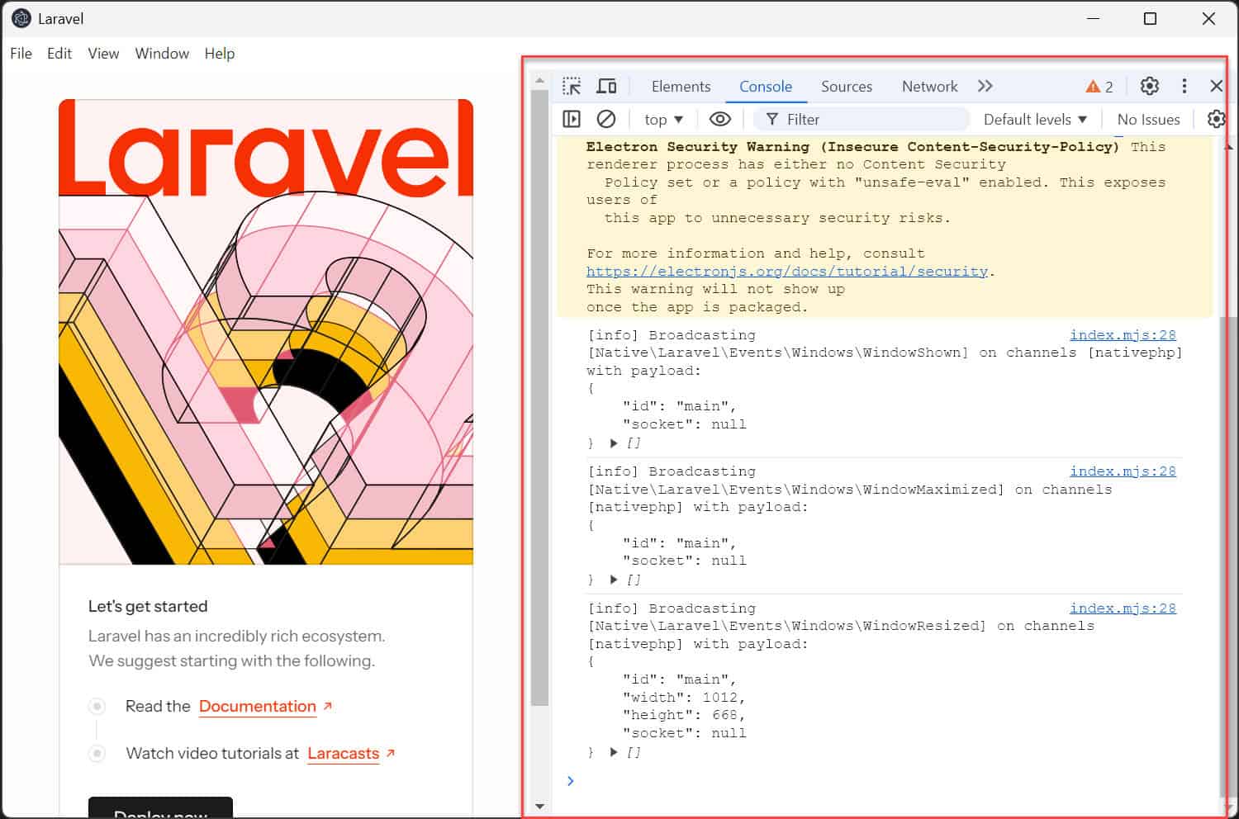Click the page scrollbar down arrow
The image size is (1239, 819).
click(x=539, y=807)
